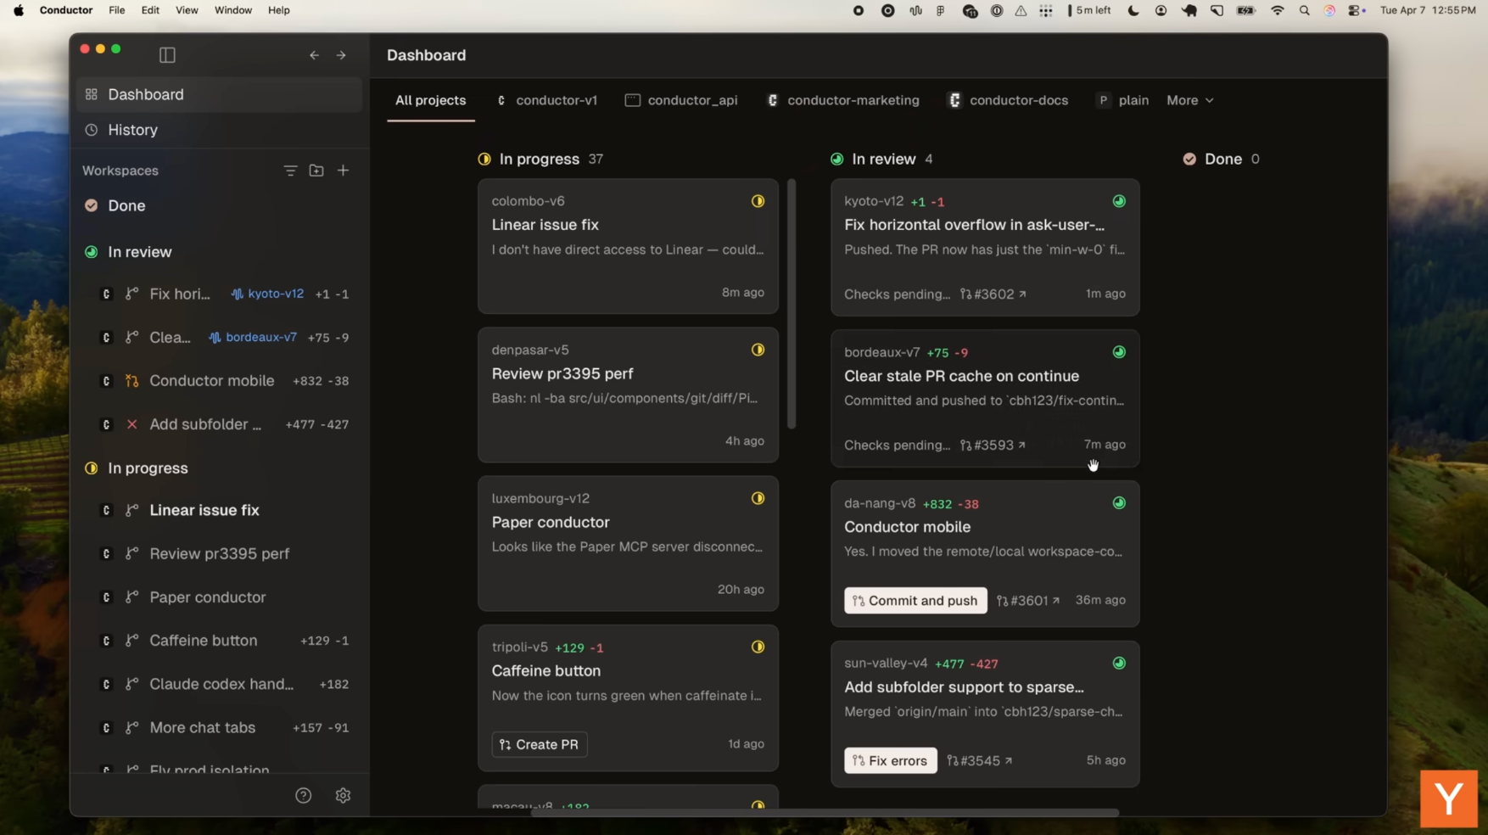Viewport: 1488px width, 835px height.
Task: Go forward with the right arrow
Action: (x=341, y=55)
